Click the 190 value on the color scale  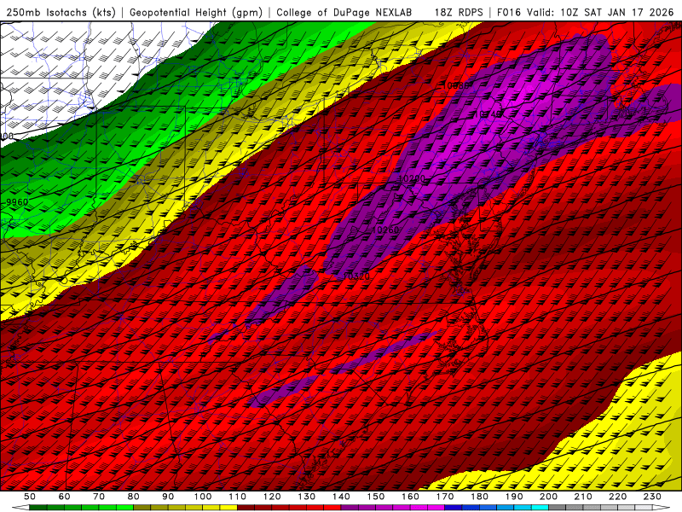514,497
